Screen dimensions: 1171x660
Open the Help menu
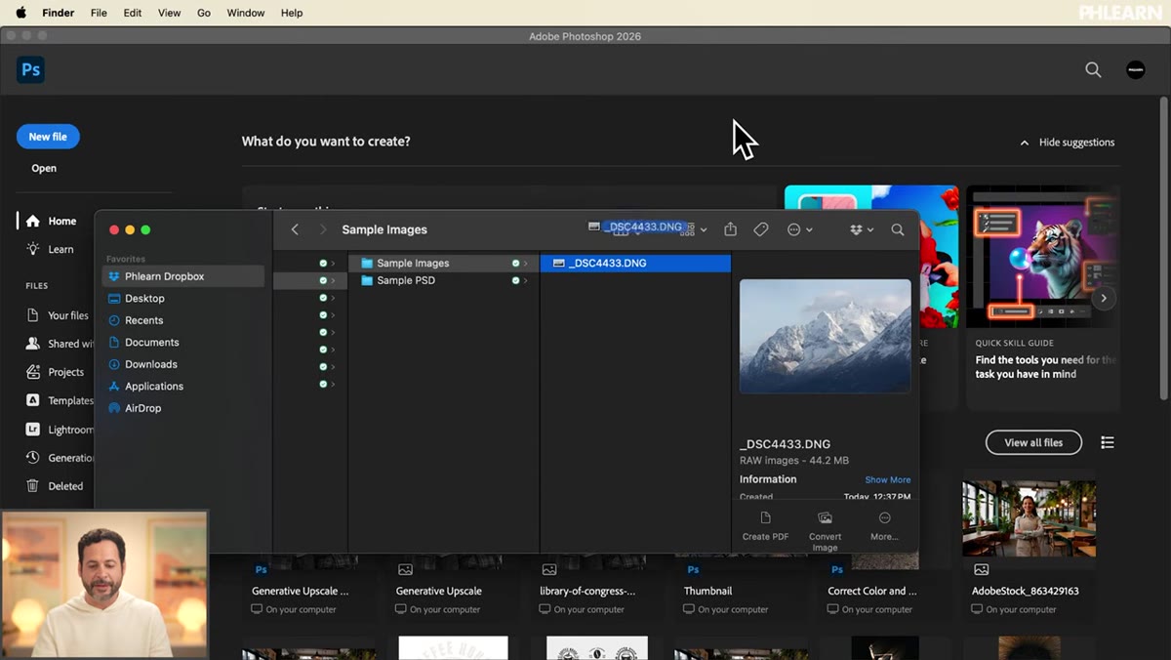(x=292, y=13)
